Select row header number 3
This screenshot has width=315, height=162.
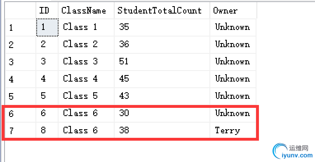coord(21,62)
